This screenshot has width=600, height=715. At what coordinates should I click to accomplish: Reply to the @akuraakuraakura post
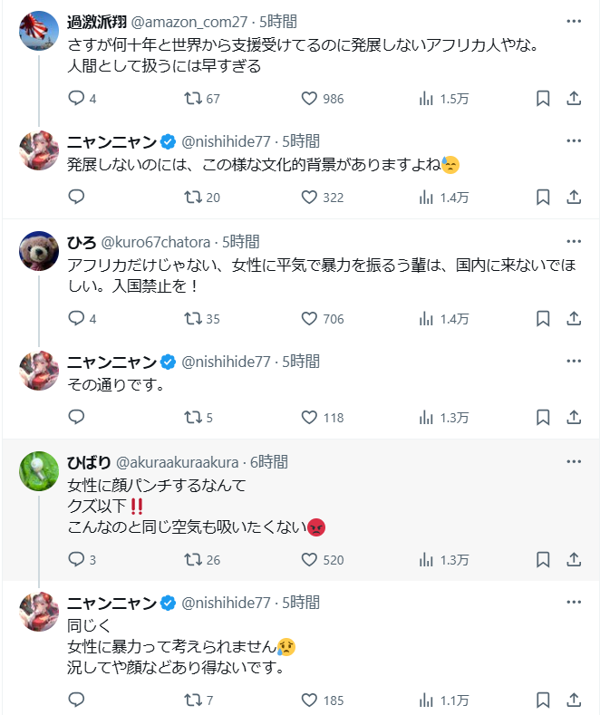(x=76, y=559)
